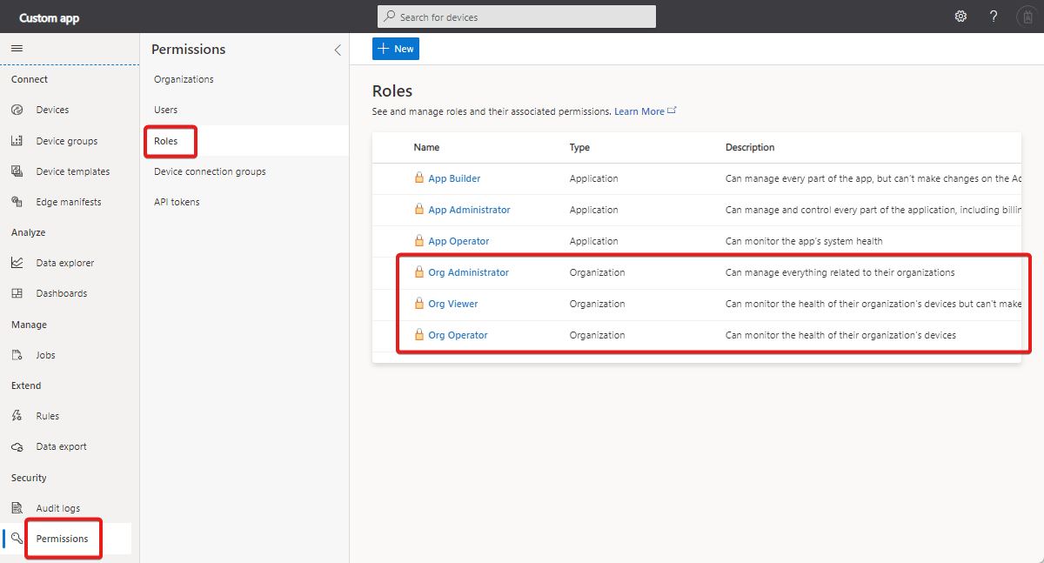Toggle the hamburger navigation menu
Image resolution: width=1044 pixels, height=563 pixels.
click(x=17, y=49)
